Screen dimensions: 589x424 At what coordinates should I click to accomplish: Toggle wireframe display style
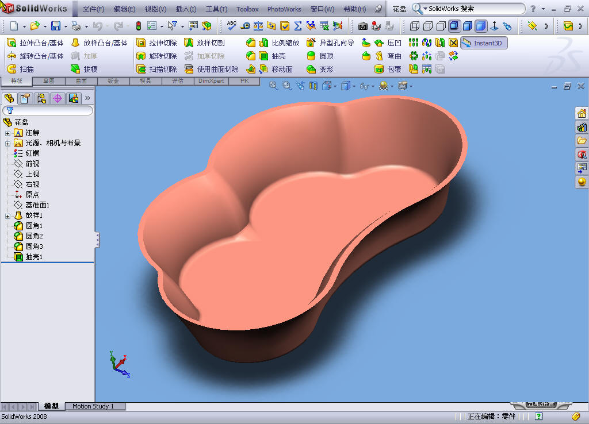point(414,26)
